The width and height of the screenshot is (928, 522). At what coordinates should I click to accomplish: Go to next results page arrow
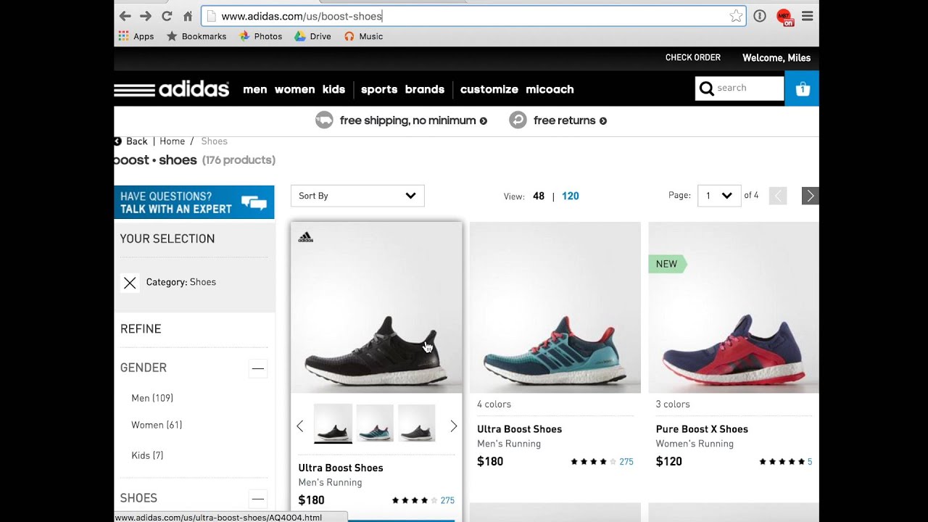click(811, 196)
